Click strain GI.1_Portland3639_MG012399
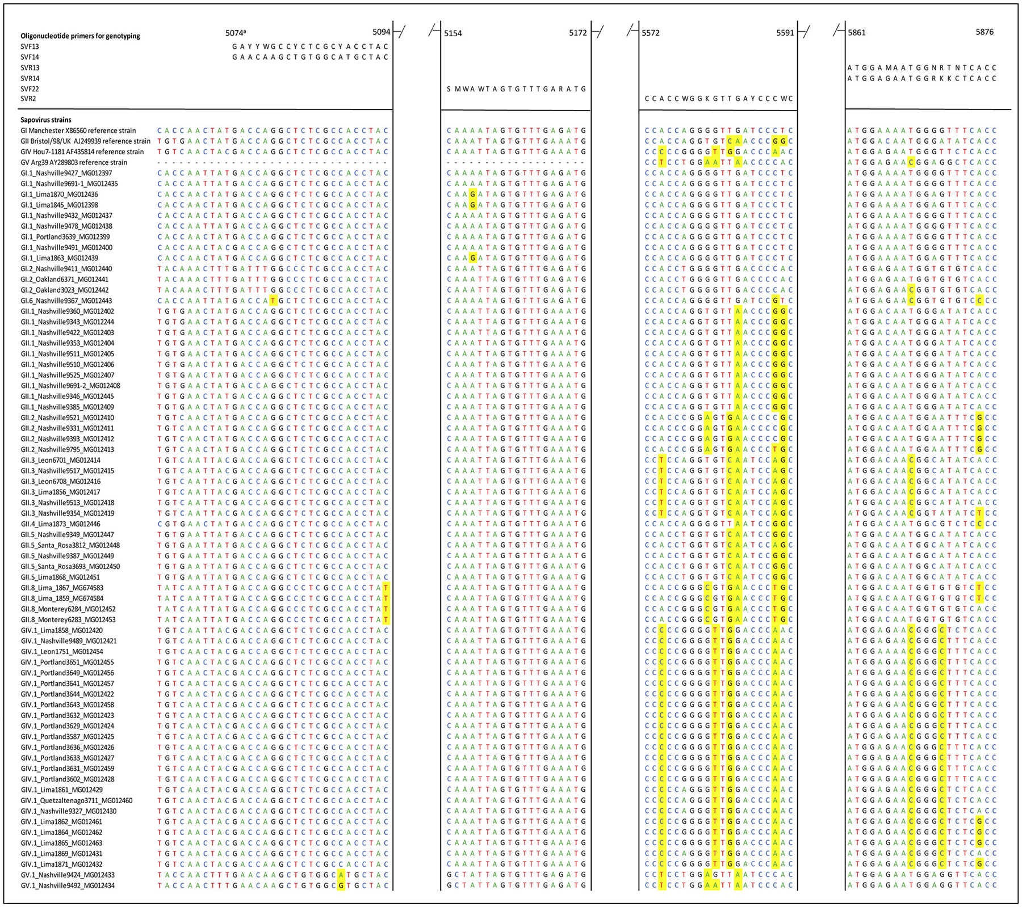 (x=65, y=237)
